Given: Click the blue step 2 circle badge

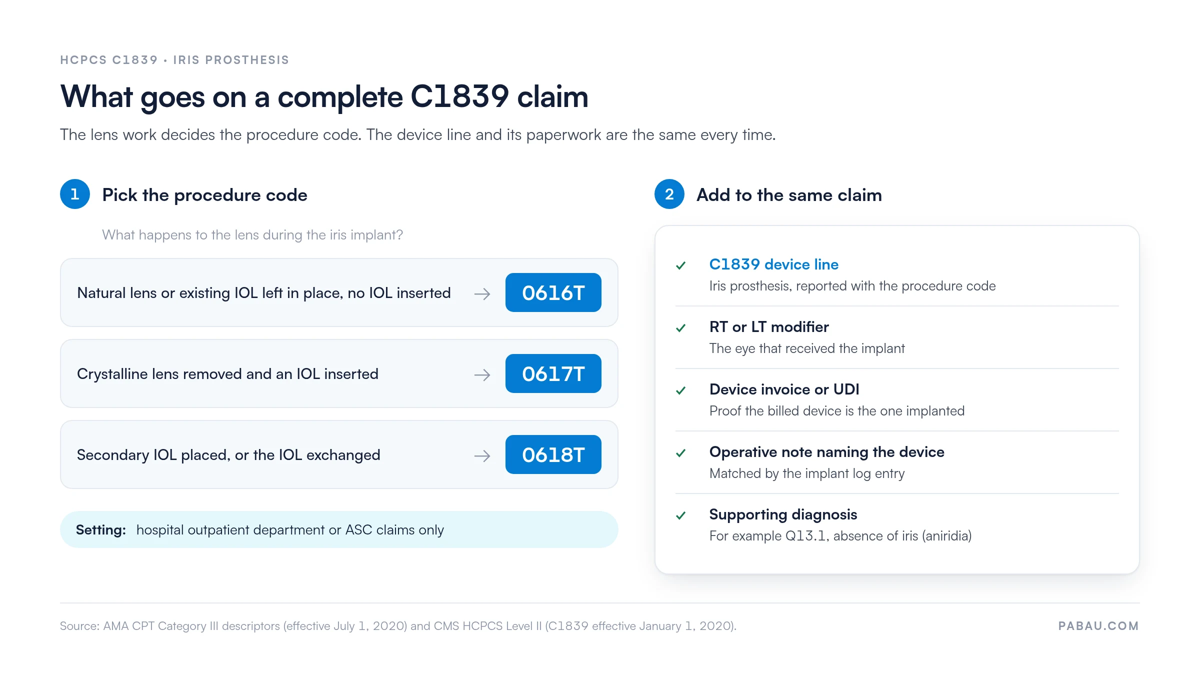Looking at the screenshot, I should point(669,194).
